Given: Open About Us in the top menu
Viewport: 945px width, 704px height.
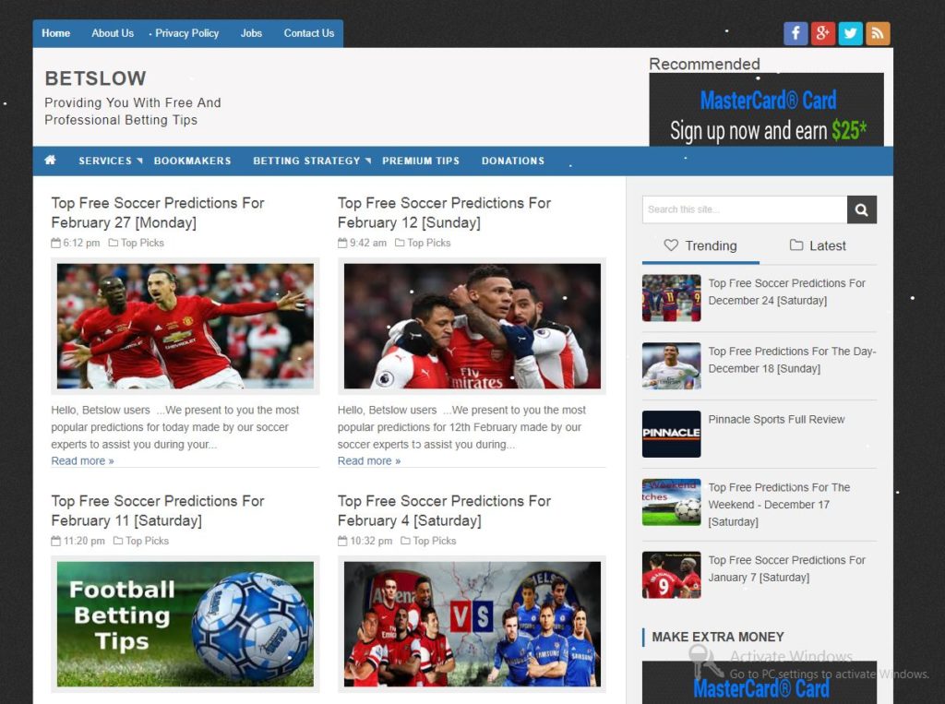Looking at the screenshot, I should coord(113,33).
